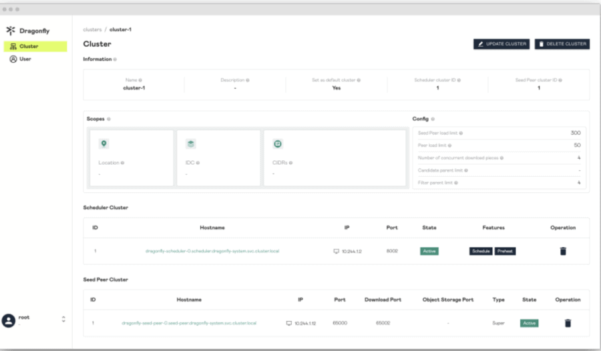
Task: Expand the root user account menu
Action: [63, 320]
